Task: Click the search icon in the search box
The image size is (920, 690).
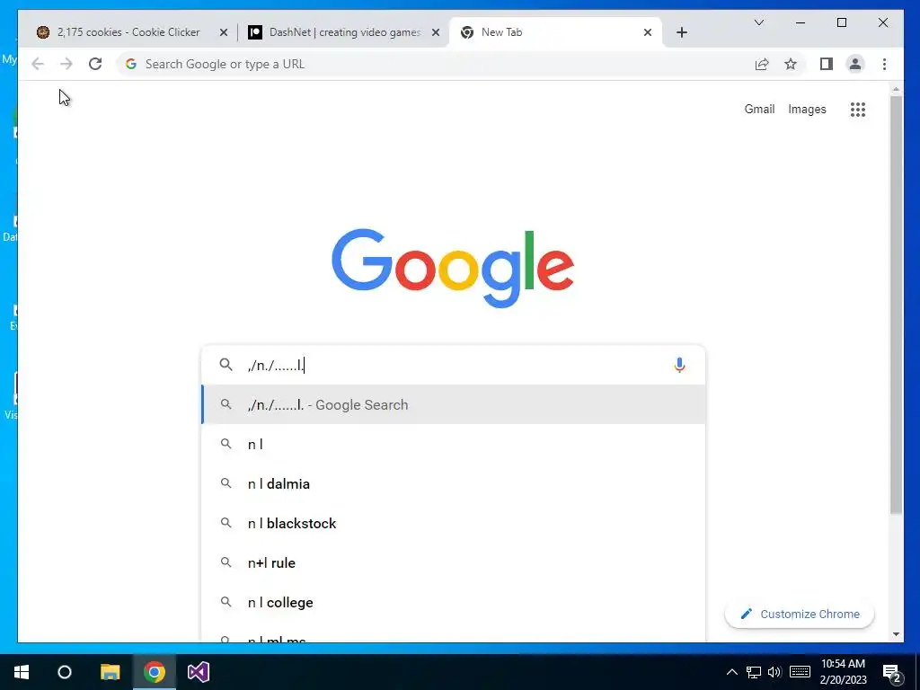Action: 226,365
